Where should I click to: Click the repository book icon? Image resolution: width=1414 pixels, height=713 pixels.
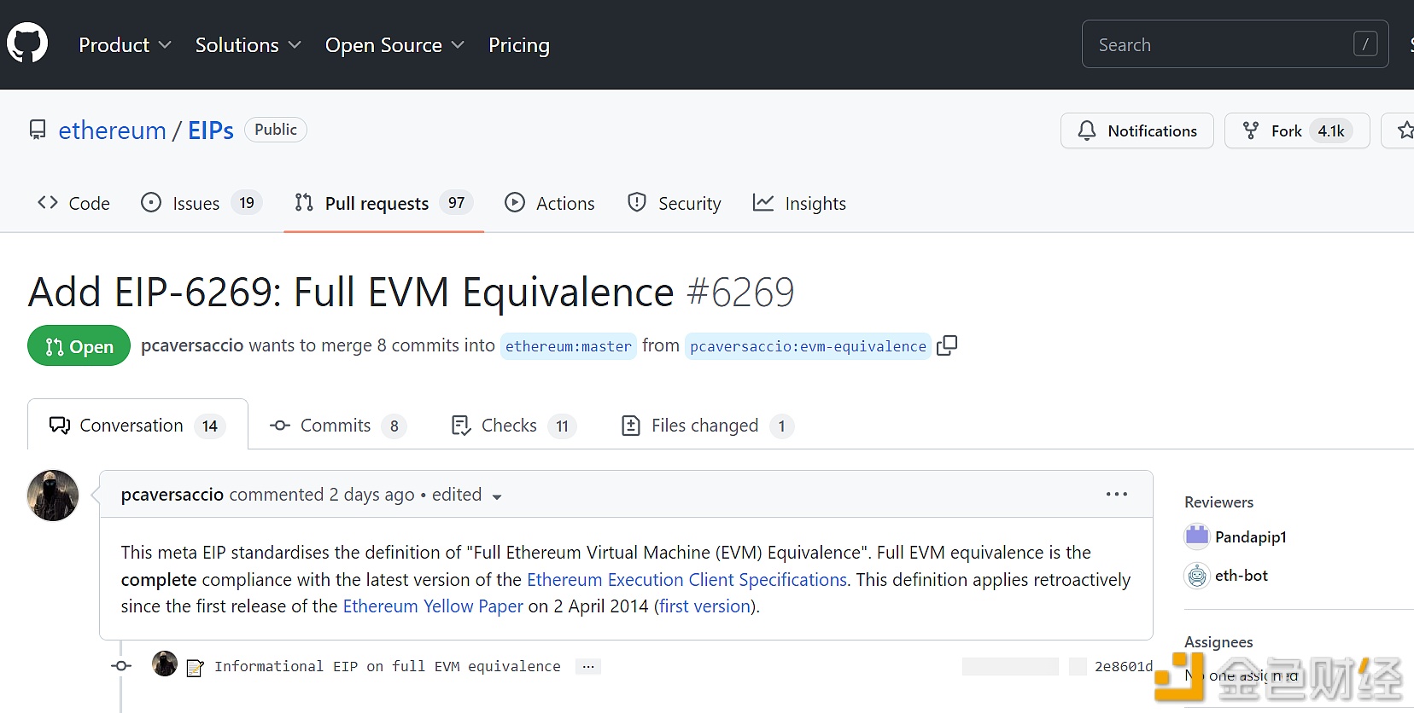(38, 130)
